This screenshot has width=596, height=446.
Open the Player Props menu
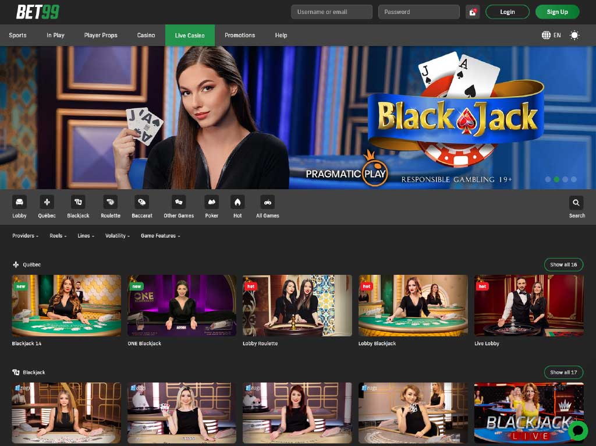(x=101, y=36)
